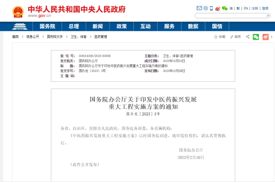Click the heading second line 重大工程实施方案的通知
This screenshot has width=275, height=183.
coord(143,107)
